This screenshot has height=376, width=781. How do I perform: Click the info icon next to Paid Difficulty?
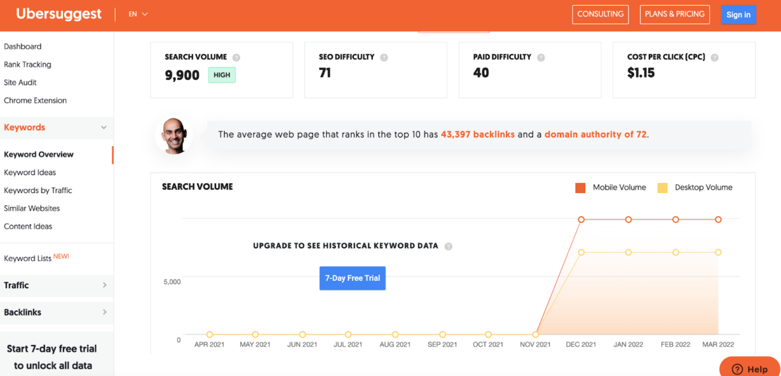click(541, 57)
